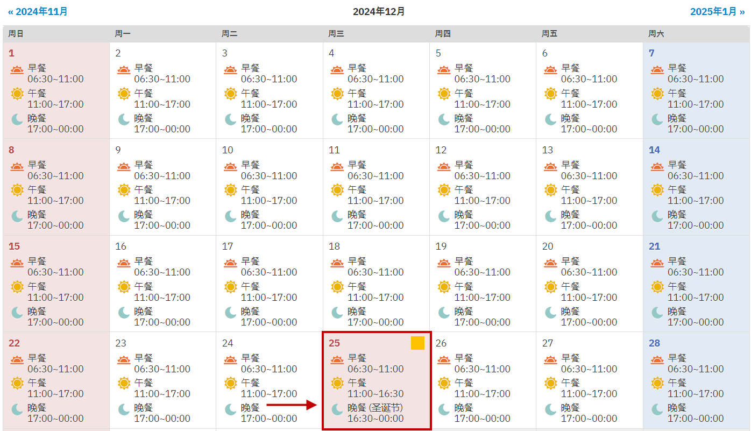Click the 11:00~16:30 lunch time on December 25
751x431 pixels.
375,394
